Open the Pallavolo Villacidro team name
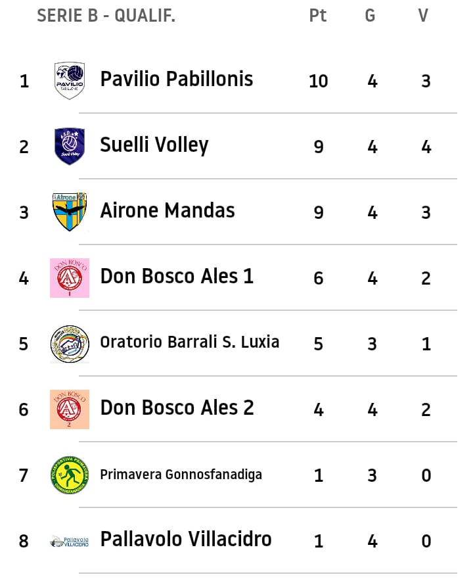Viewport: 473px width, 583px height. point(185,539)
